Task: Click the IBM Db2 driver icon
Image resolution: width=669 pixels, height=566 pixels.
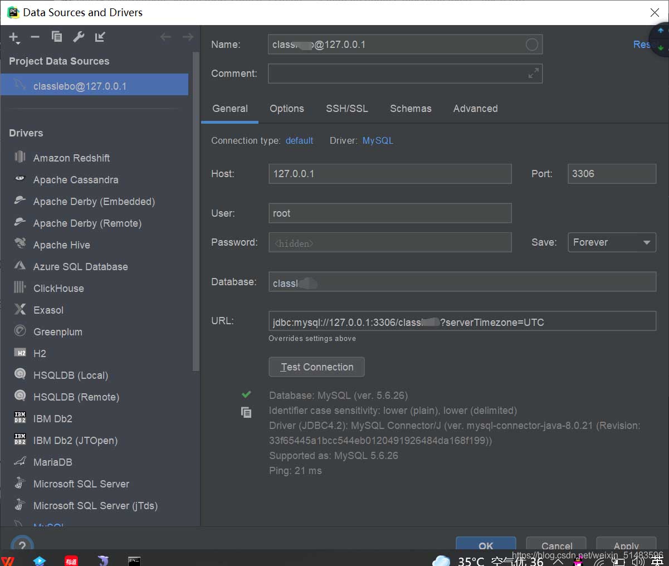Action: [20, 418]
